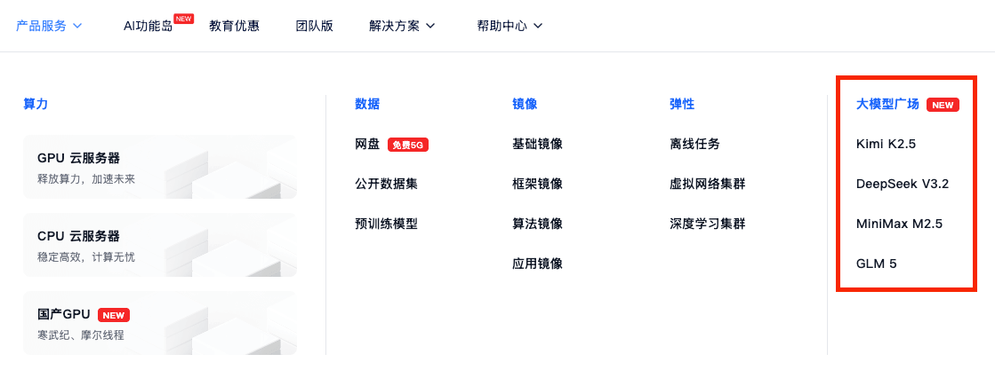Viewport: 995px width, 370px height.
Task: Choose 基础镜像 under 镜像
Action: tap(537, 144)
